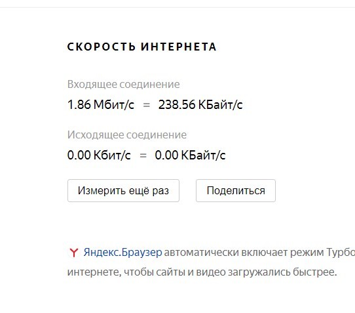
Task: Click the word "видео" in the description
Action: pos(210,272)
